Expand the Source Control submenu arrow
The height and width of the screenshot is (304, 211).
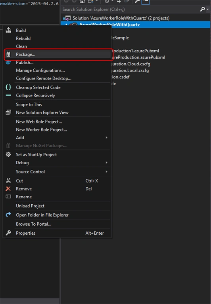coord(106,171)
